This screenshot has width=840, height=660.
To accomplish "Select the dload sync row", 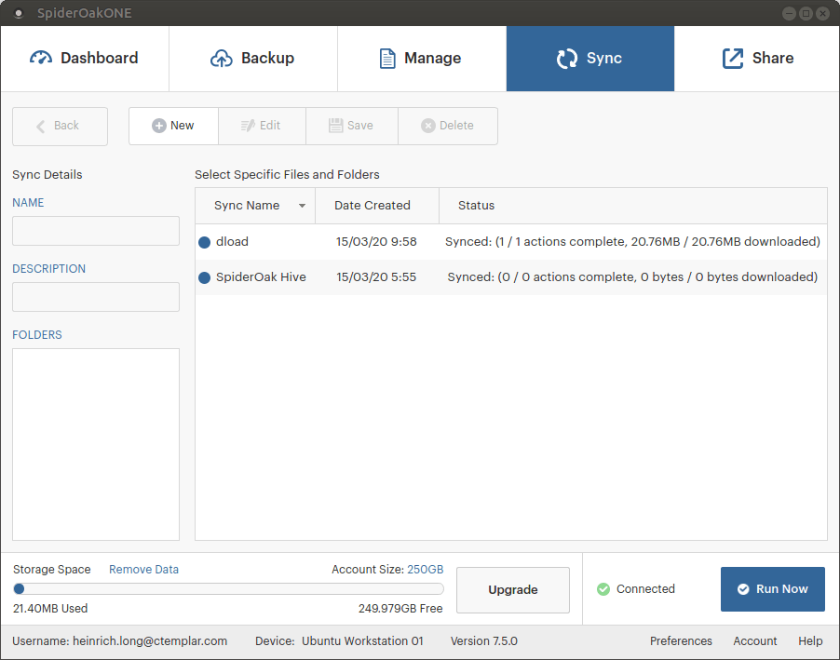I will click(x=511, y=242).
